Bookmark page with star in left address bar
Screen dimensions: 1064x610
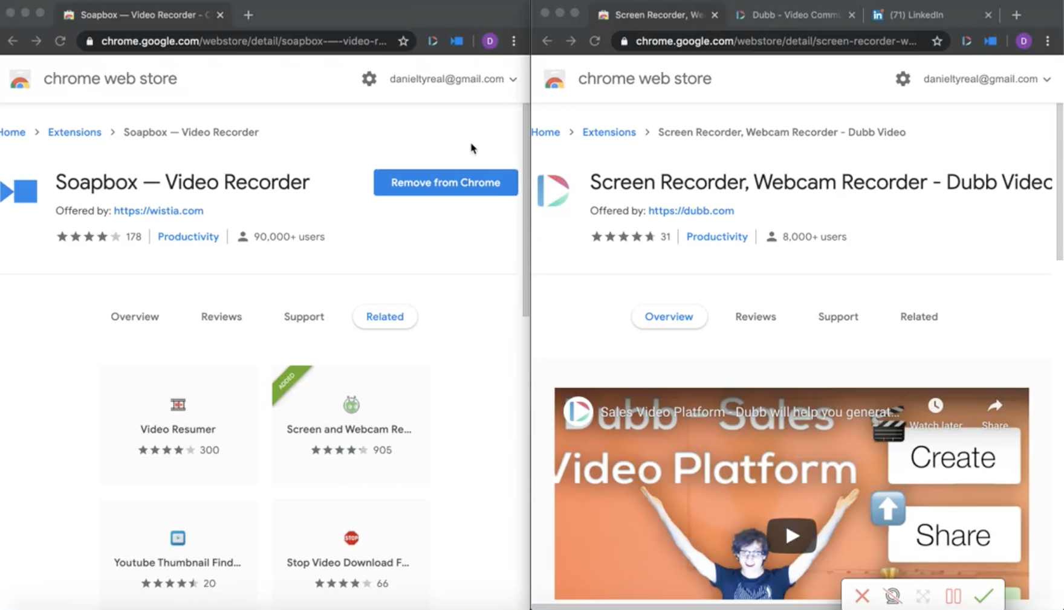(x=403, y=41)
